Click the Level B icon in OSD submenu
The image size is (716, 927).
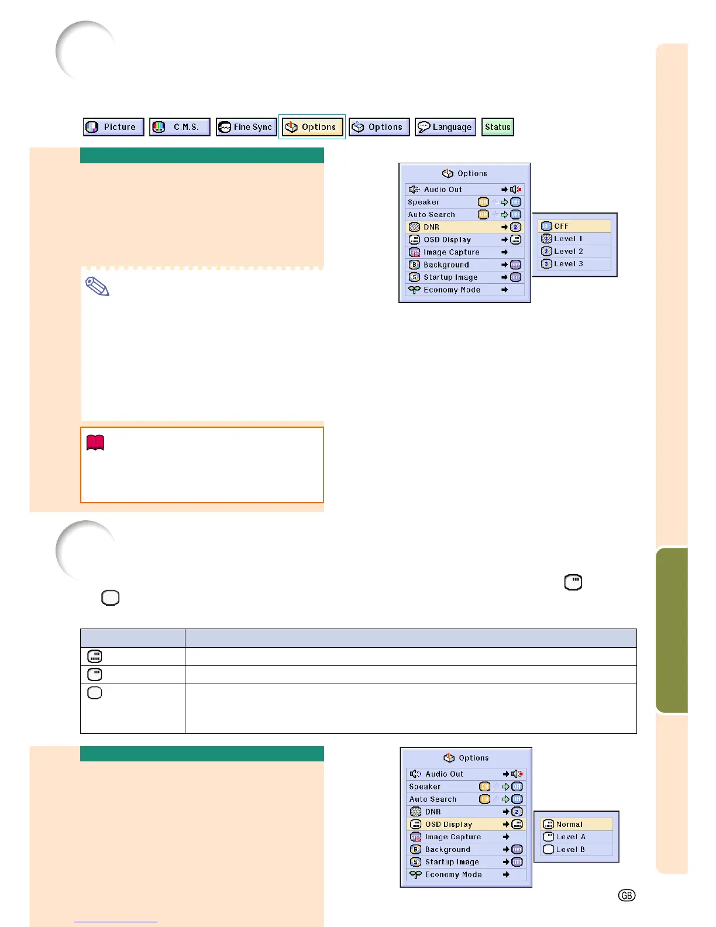pos(548,849)
